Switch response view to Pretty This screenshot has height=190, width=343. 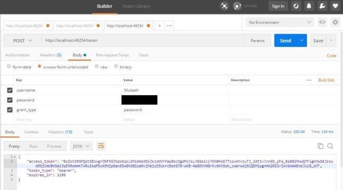14,146
